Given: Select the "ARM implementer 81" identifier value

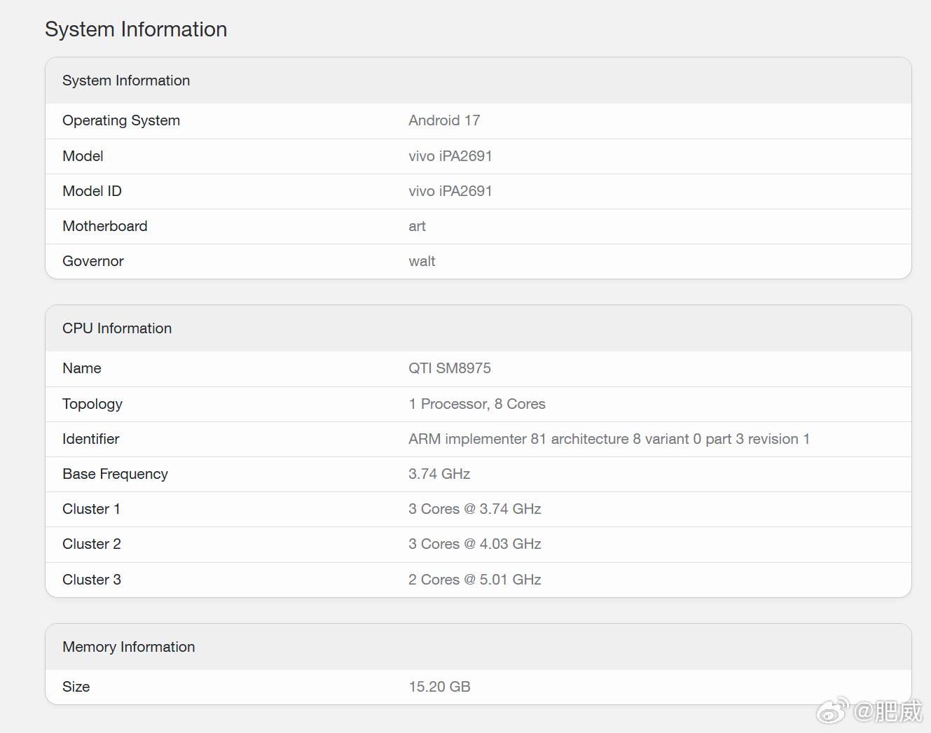Looking at the screenshot, I should tap(609, 439).
